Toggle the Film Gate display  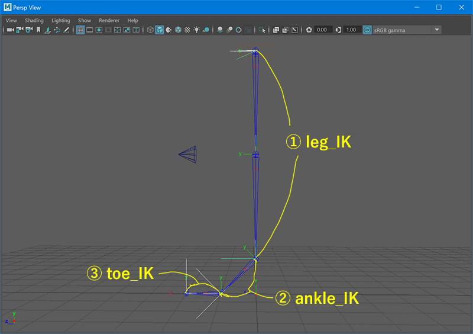(90, 30)
